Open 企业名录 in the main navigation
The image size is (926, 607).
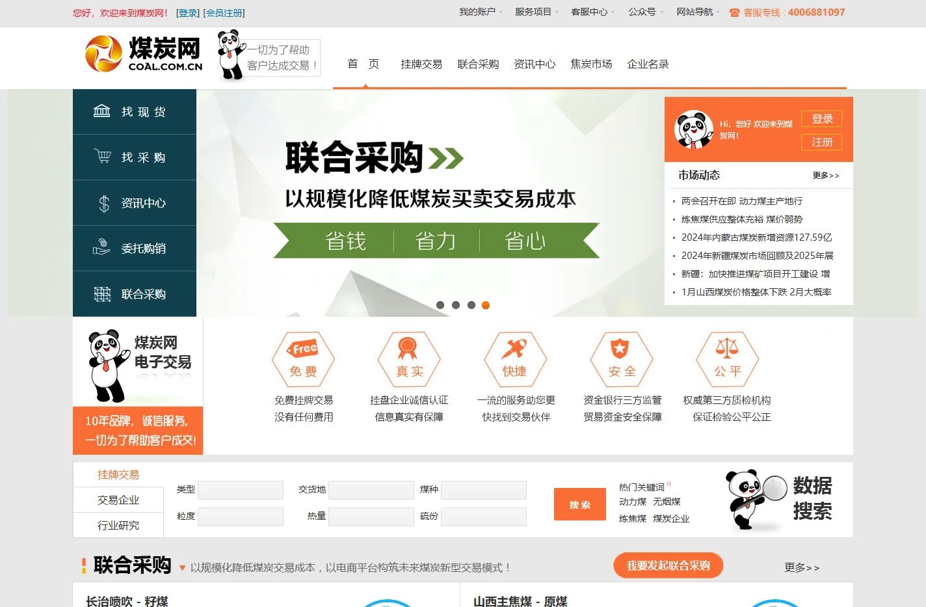click(648, 64)
